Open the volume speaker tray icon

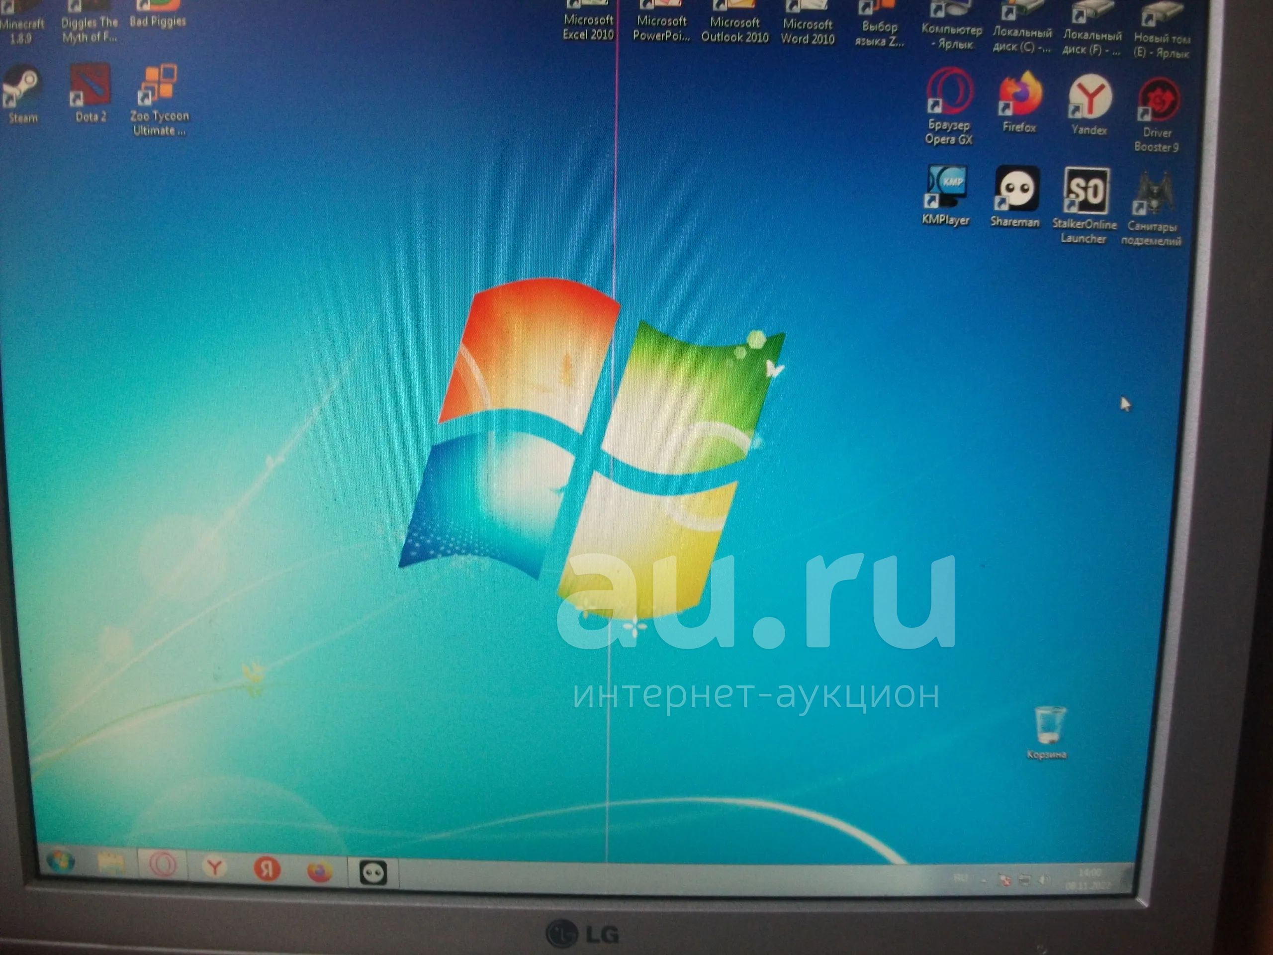(x=1044, y=879)
